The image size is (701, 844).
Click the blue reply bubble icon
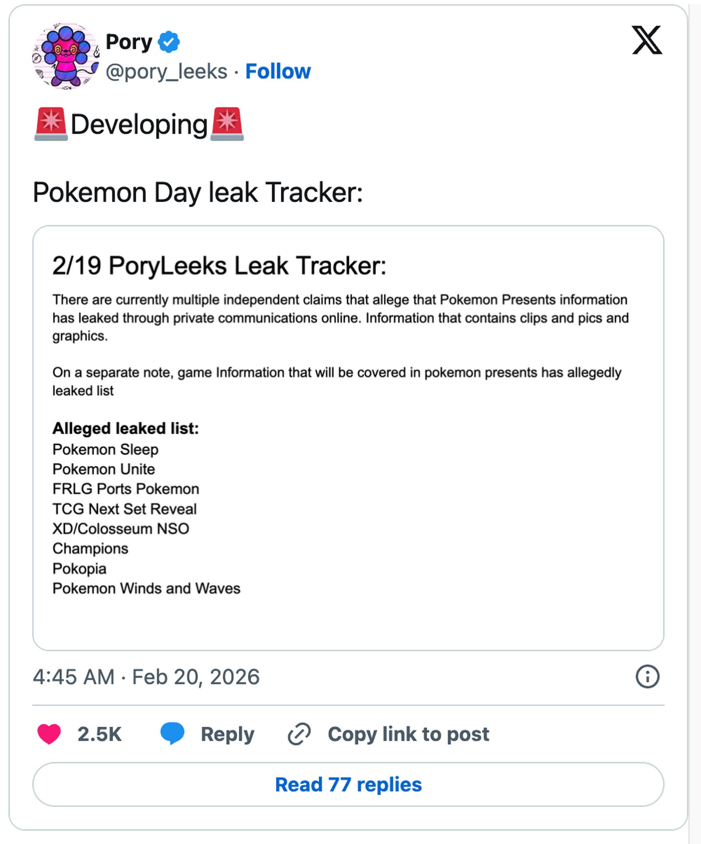(172, 734)
